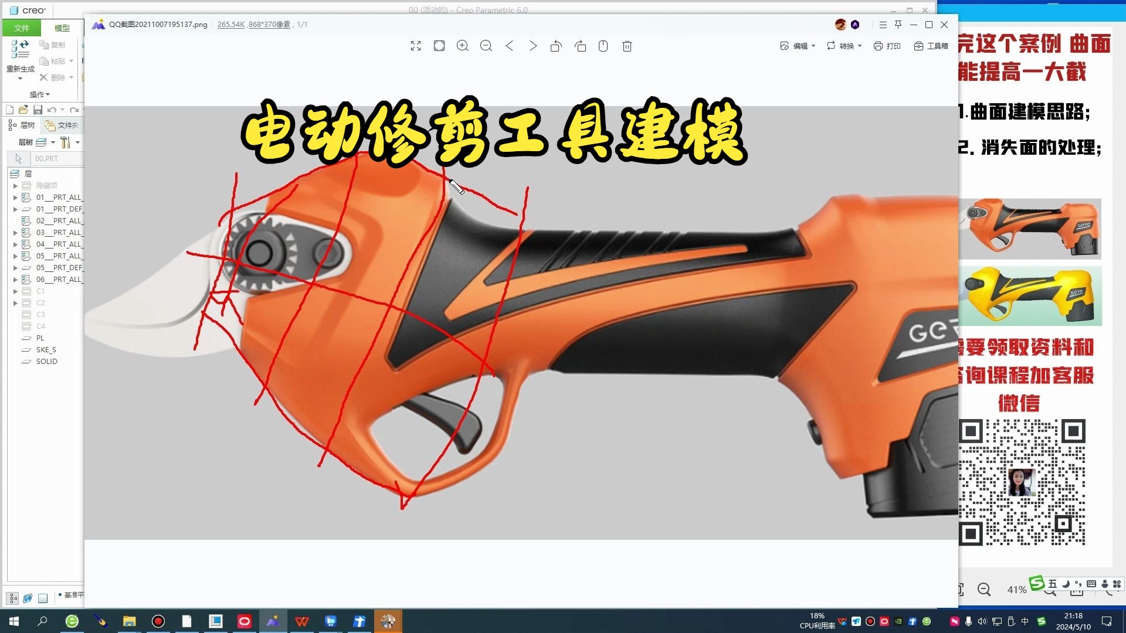Click the Undo arrow in Creo

click(52, 110)
